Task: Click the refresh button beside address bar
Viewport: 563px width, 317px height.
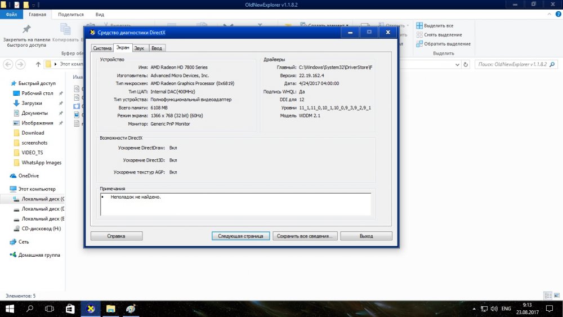Action: tap(465, 64)
